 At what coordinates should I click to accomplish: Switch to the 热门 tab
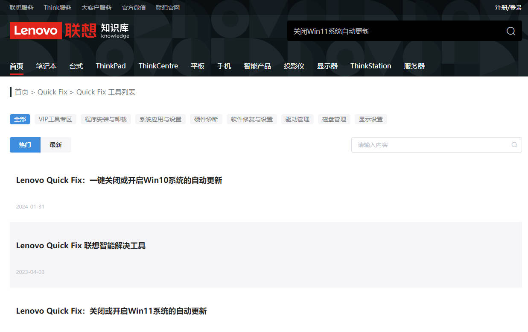point(25,145)
